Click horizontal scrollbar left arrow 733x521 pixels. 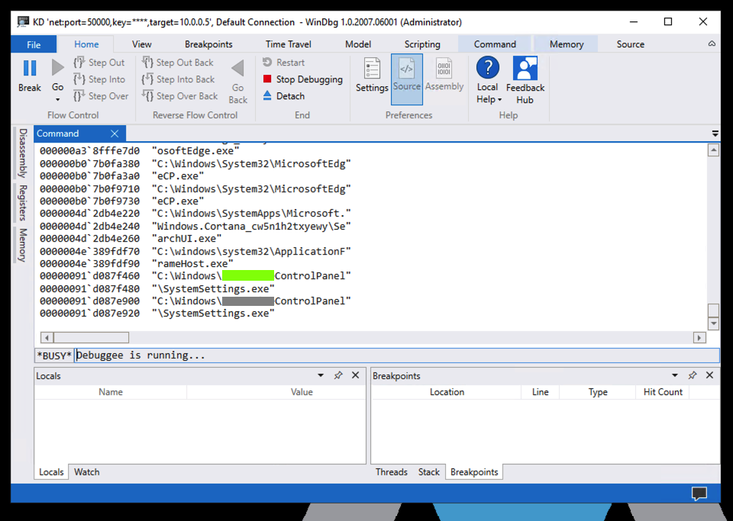click(x=47, y=337)
